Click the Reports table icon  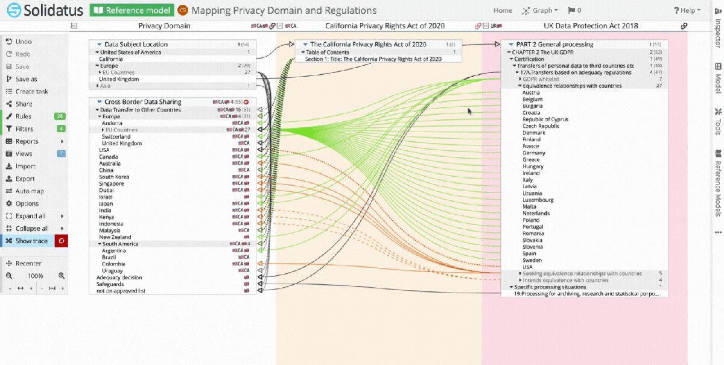click(8, 141)
